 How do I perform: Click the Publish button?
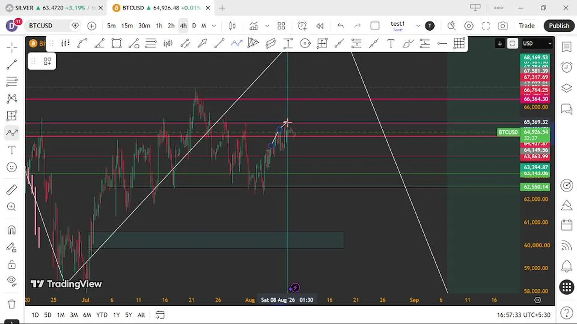(x=559, y=26)
